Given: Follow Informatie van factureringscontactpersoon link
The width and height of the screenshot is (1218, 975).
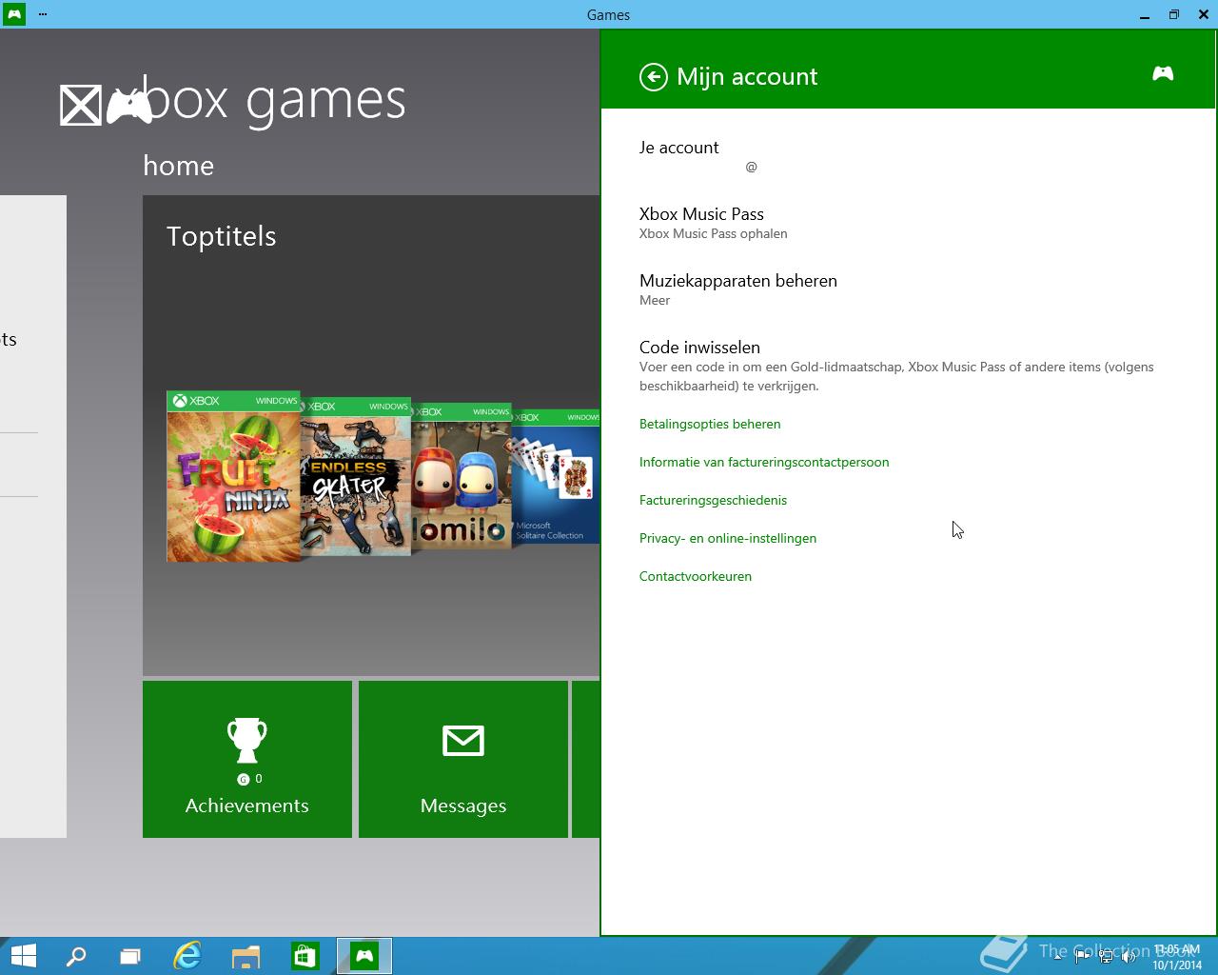Looking at the screenshot, I should tap(764, 462).
